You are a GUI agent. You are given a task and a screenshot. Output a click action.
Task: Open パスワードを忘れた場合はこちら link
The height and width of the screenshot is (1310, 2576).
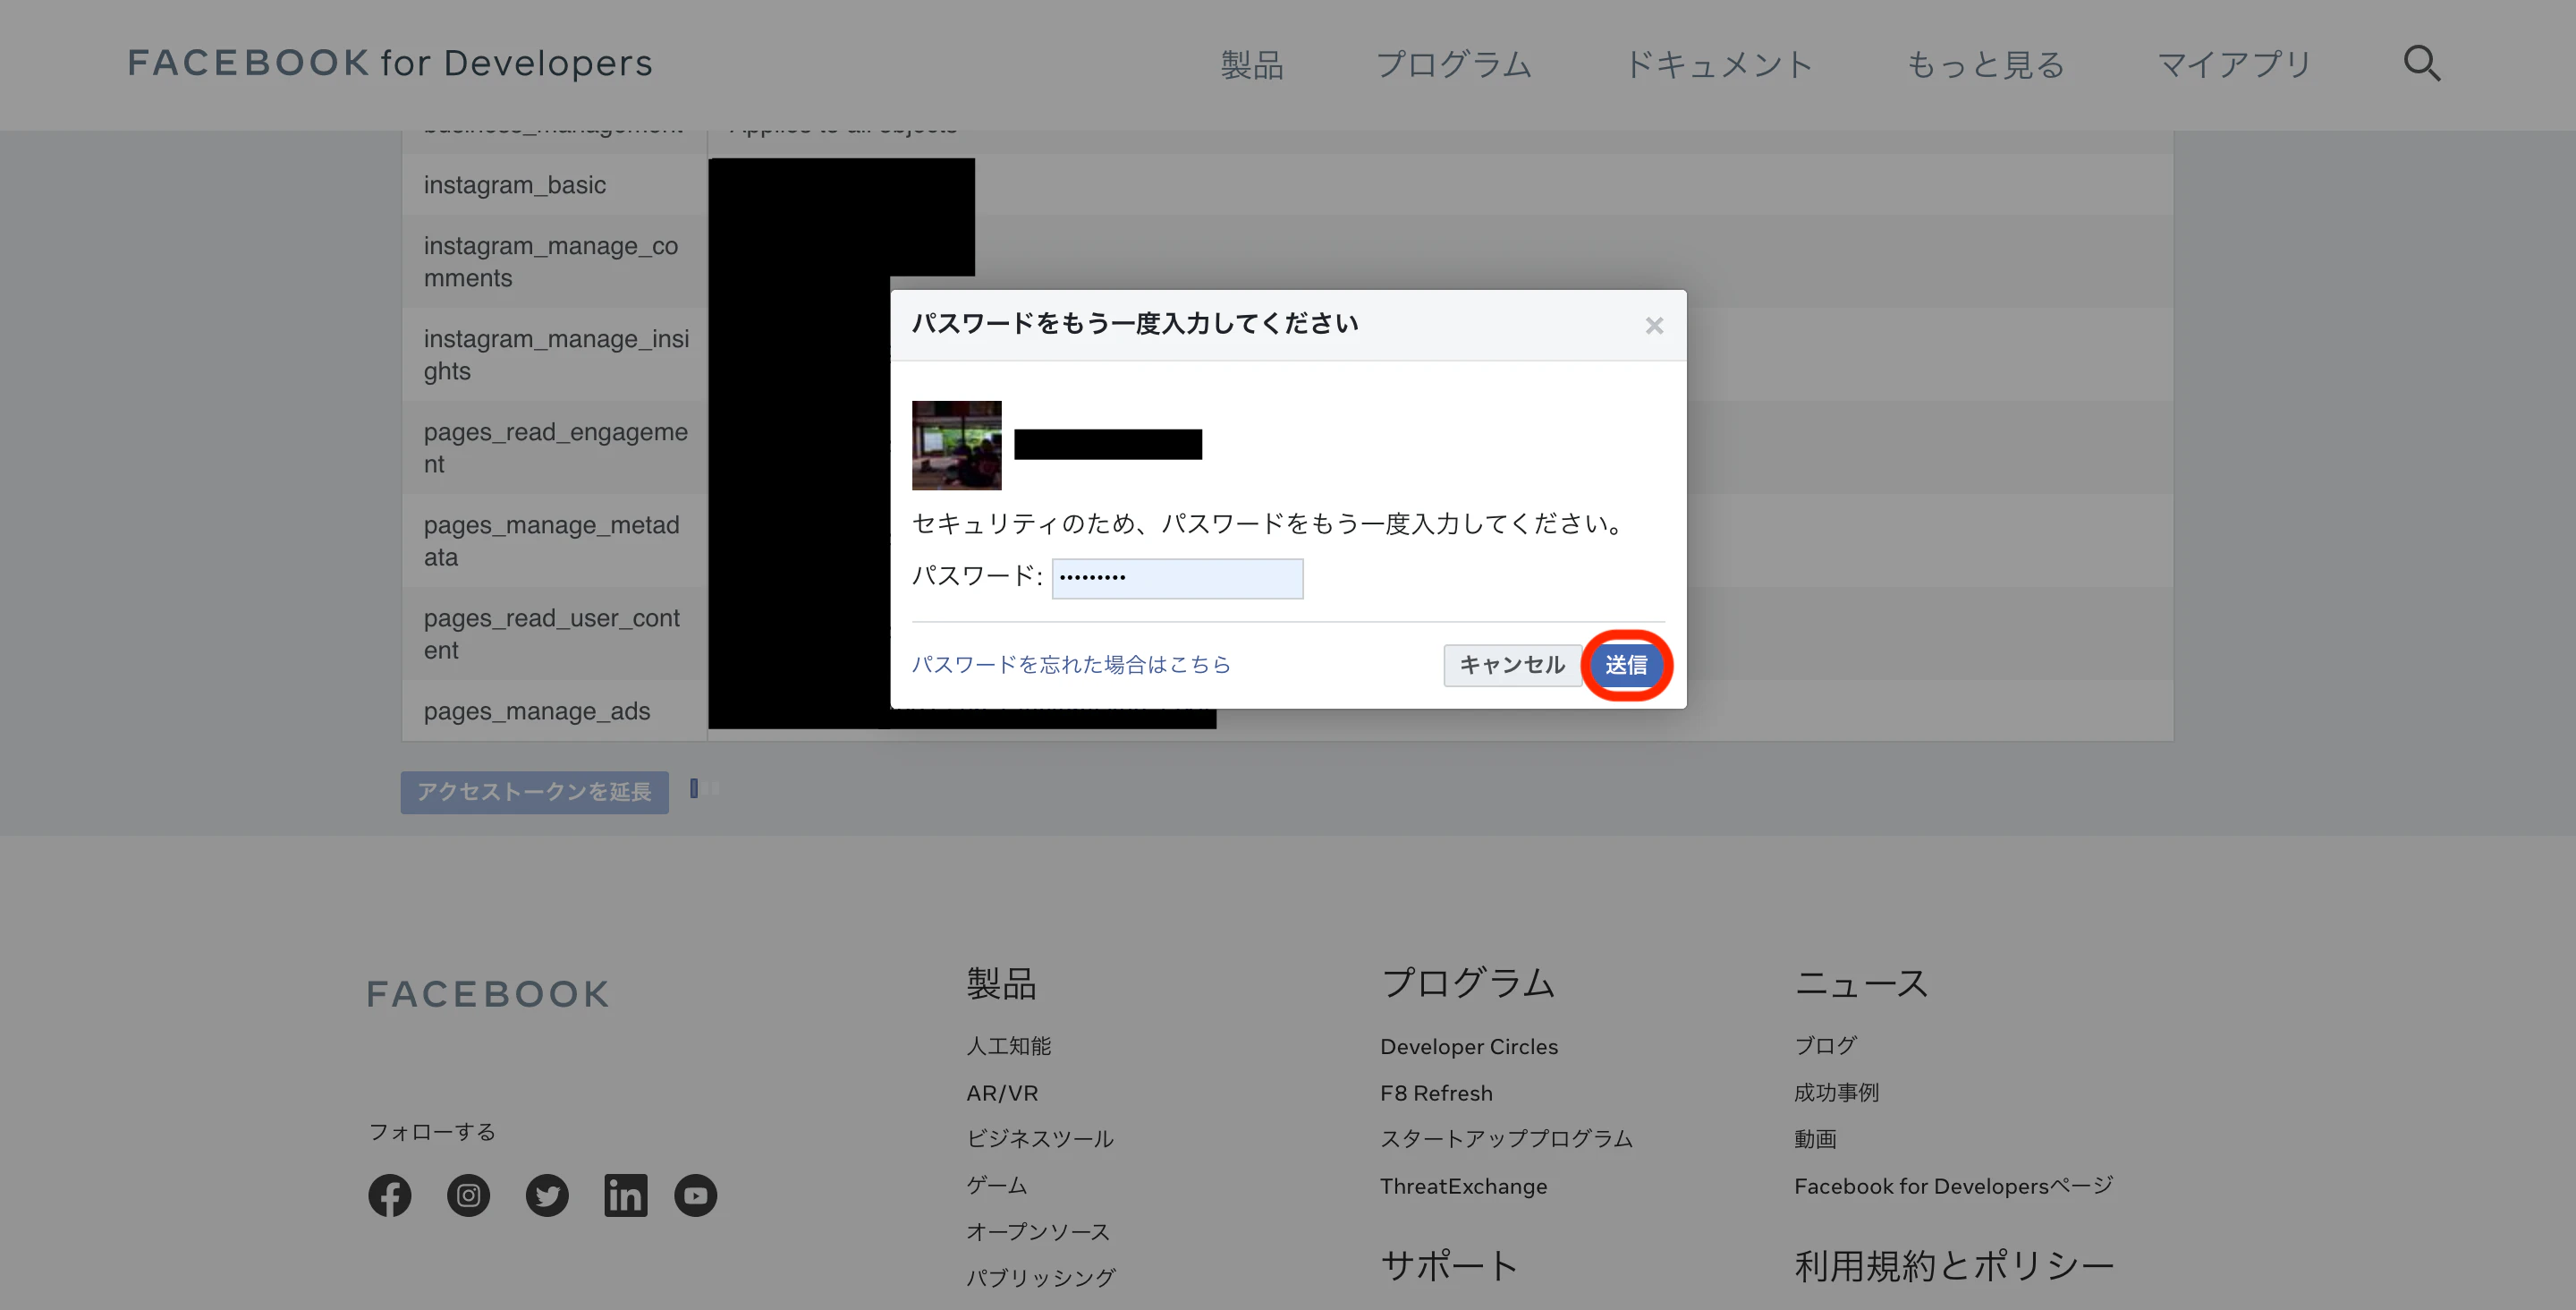pos(1071,665)
